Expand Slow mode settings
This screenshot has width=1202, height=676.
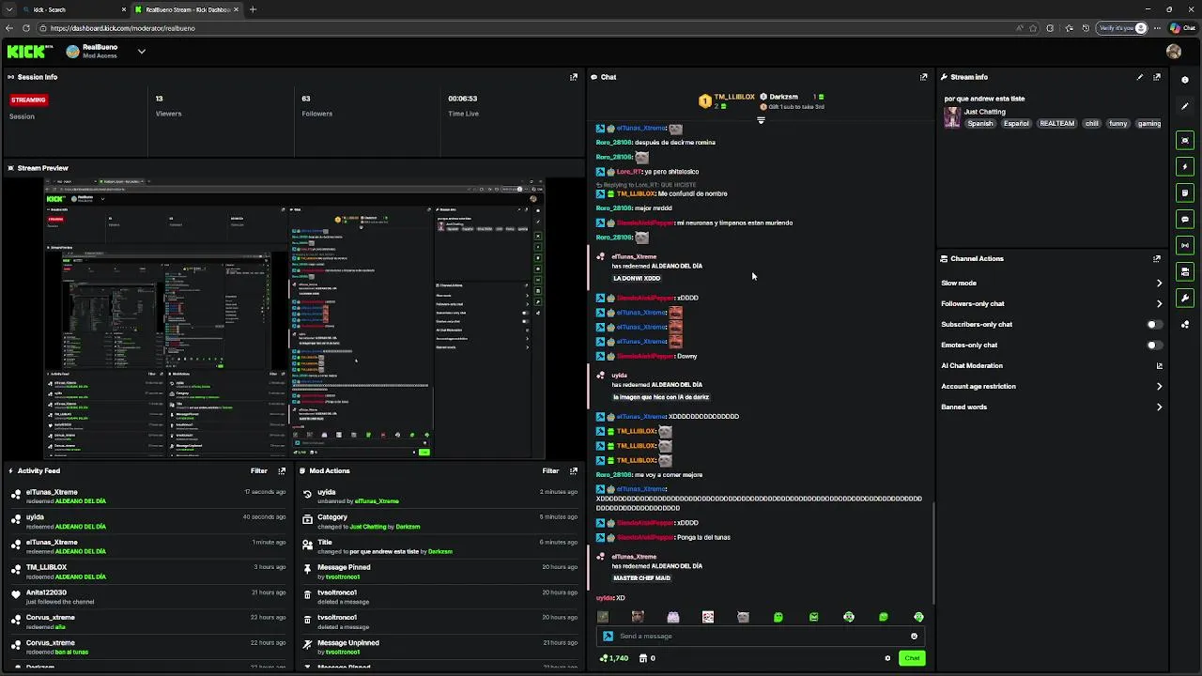point(1052,283)
